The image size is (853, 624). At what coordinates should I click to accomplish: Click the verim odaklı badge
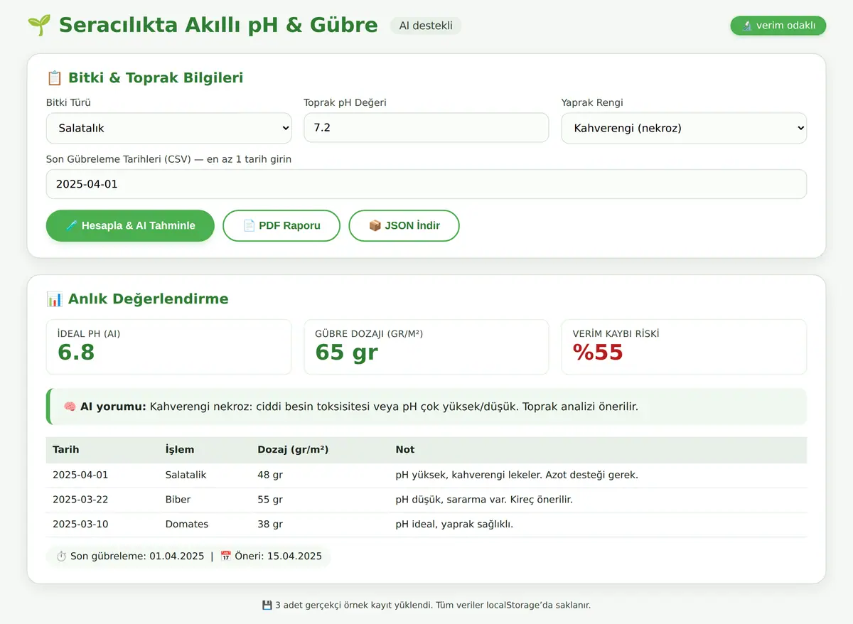(x=778, y=26)
